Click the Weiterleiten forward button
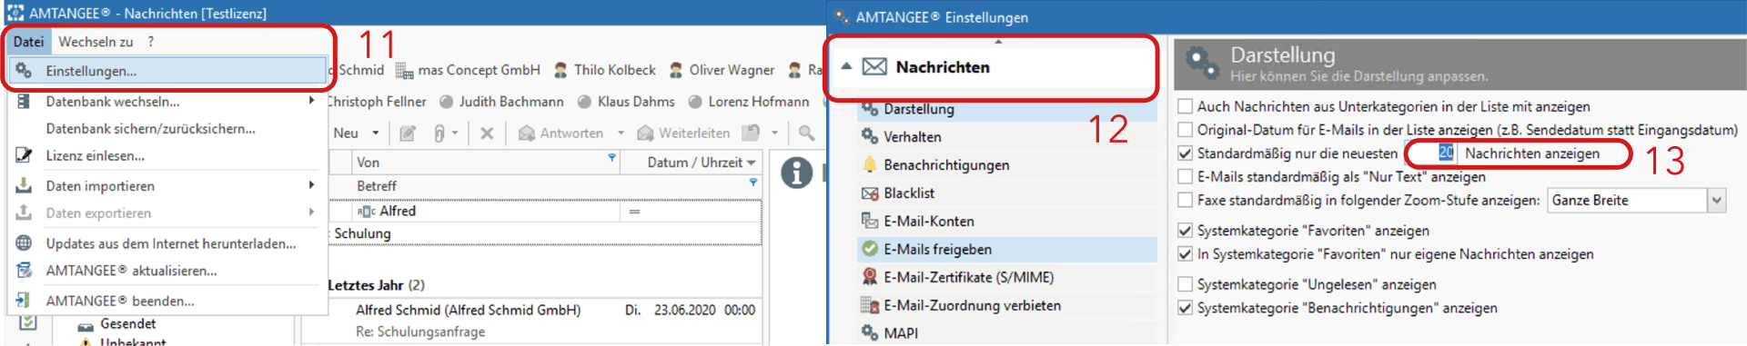The image size is (1747, 346). point(683,133)
